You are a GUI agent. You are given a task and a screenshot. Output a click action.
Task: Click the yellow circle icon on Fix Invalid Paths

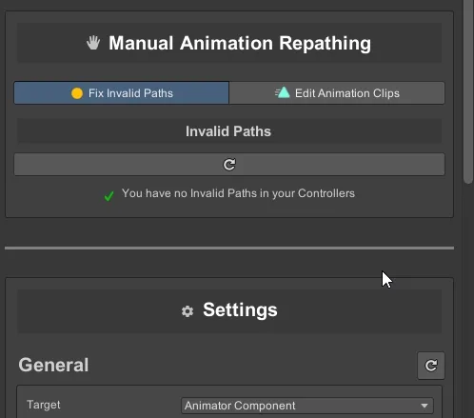click(77, 93)
